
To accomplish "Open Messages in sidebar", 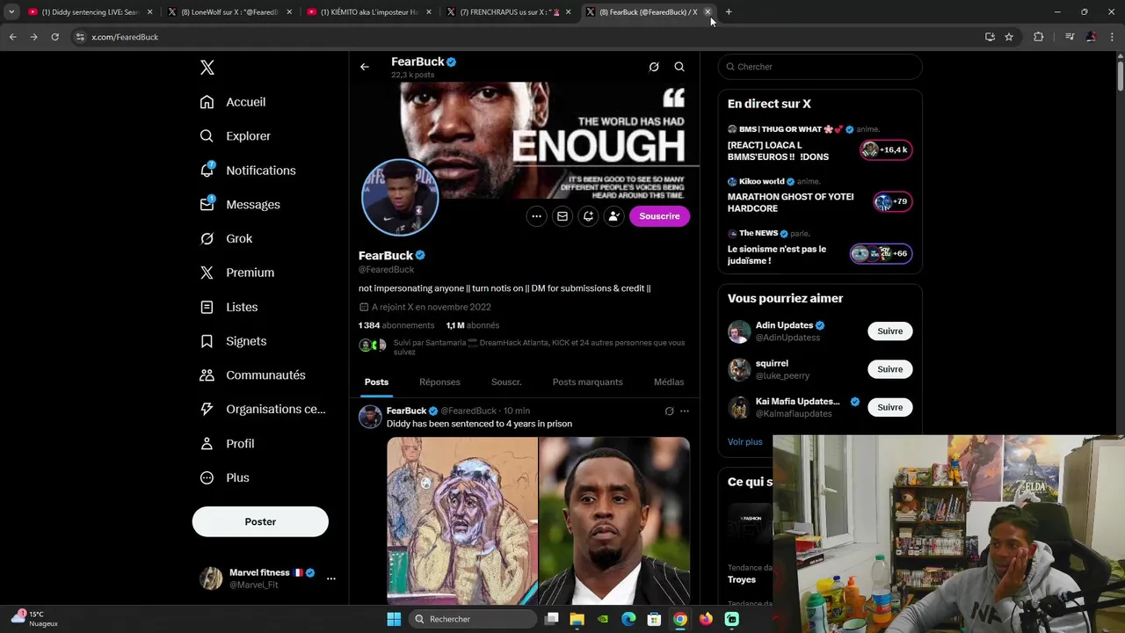I will point(241,205).
